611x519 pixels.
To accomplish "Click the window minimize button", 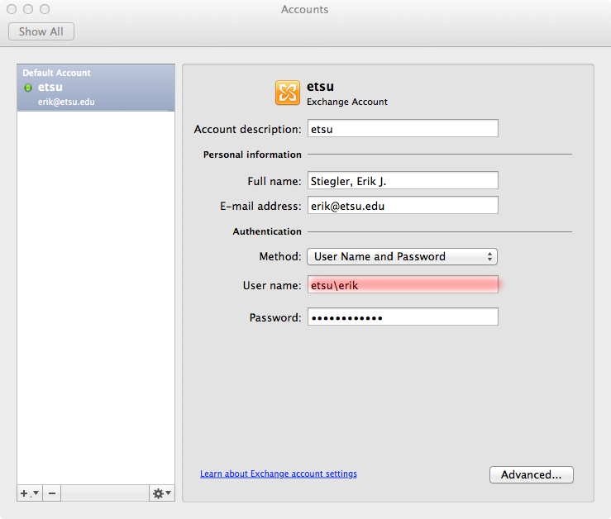I will 28,9.
